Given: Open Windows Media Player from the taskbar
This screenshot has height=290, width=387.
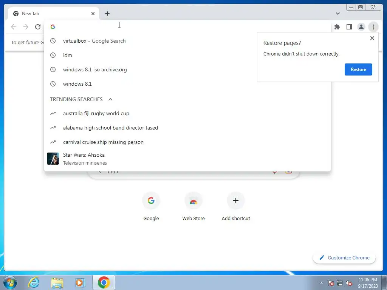Looking at the screenshot, I should click(80, 282).
